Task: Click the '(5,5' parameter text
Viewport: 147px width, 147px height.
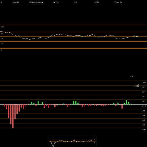Action: coord(76,2)
